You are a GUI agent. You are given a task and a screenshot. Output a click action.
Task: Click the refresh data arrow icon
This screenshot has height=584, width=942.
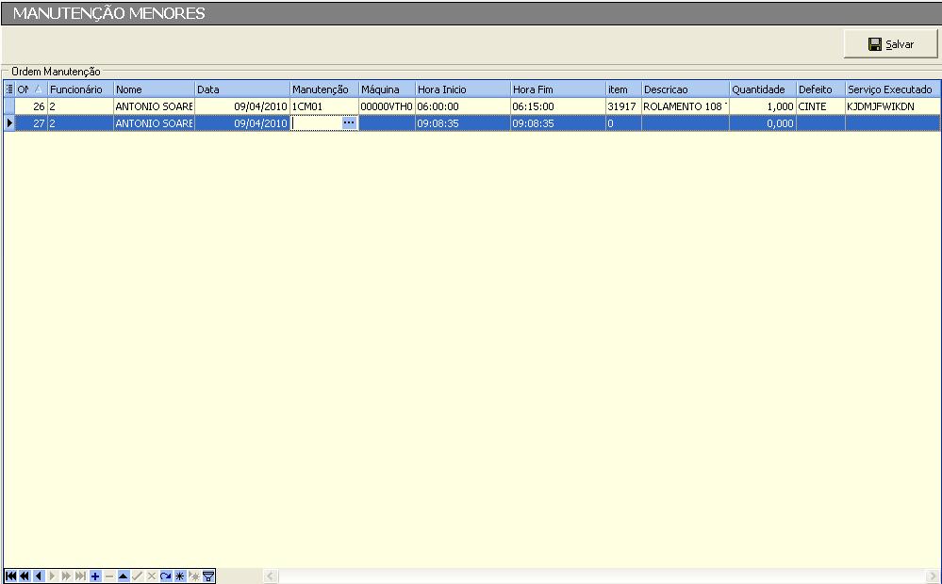(166, 576)
